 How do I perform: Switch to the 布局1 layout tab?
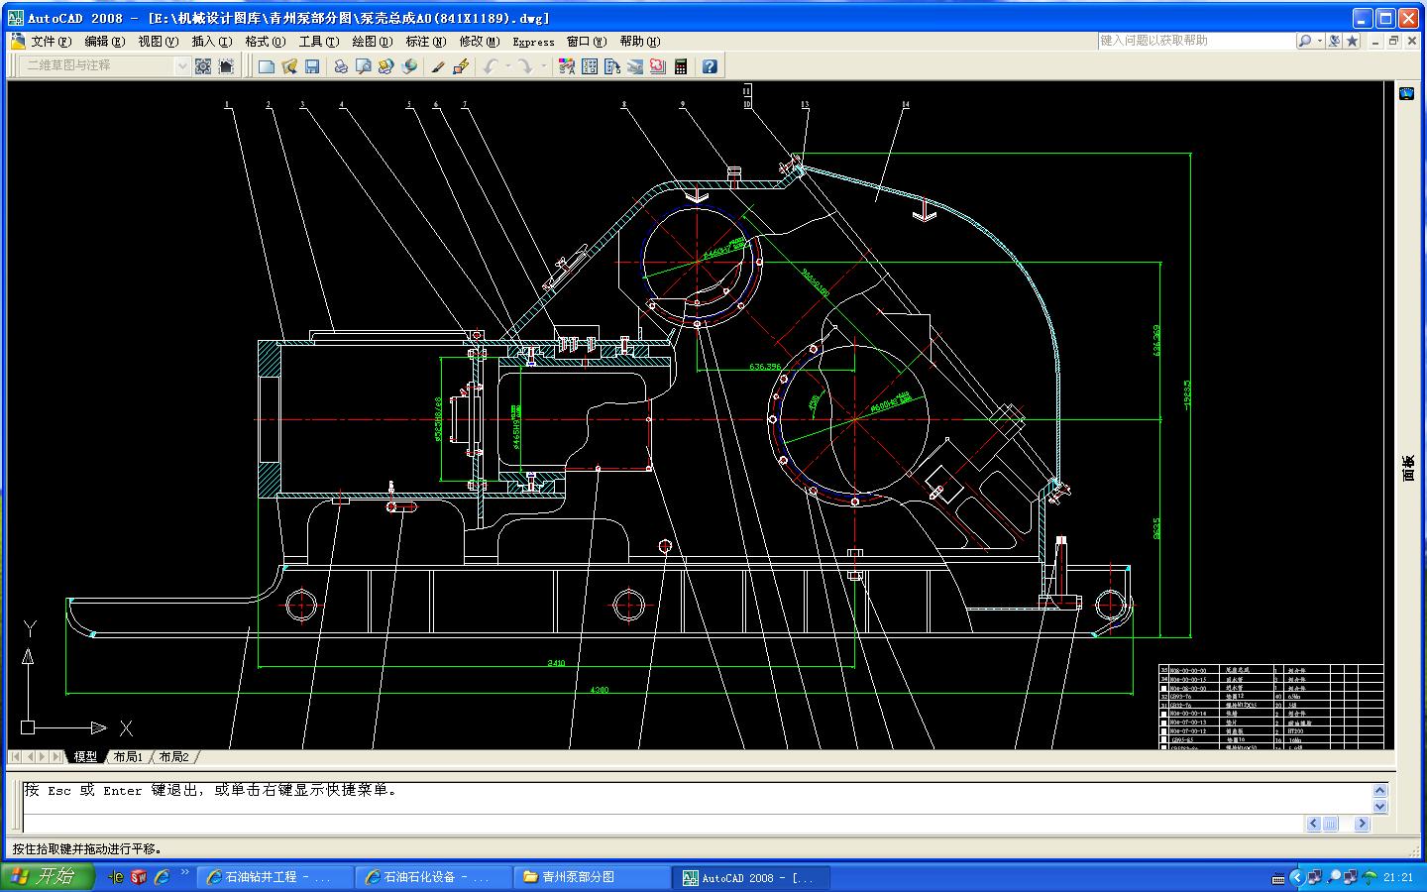128,757
